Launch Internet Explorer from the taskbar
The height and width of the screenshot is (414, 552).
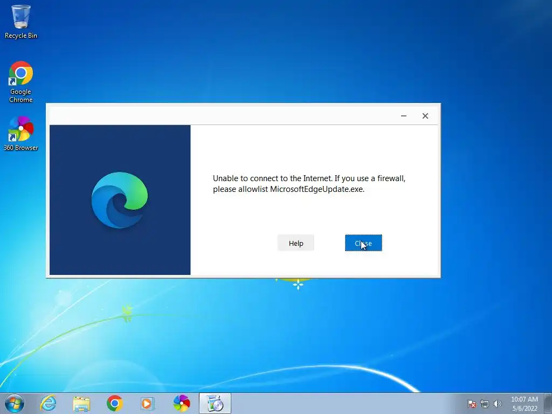(48, 403)
